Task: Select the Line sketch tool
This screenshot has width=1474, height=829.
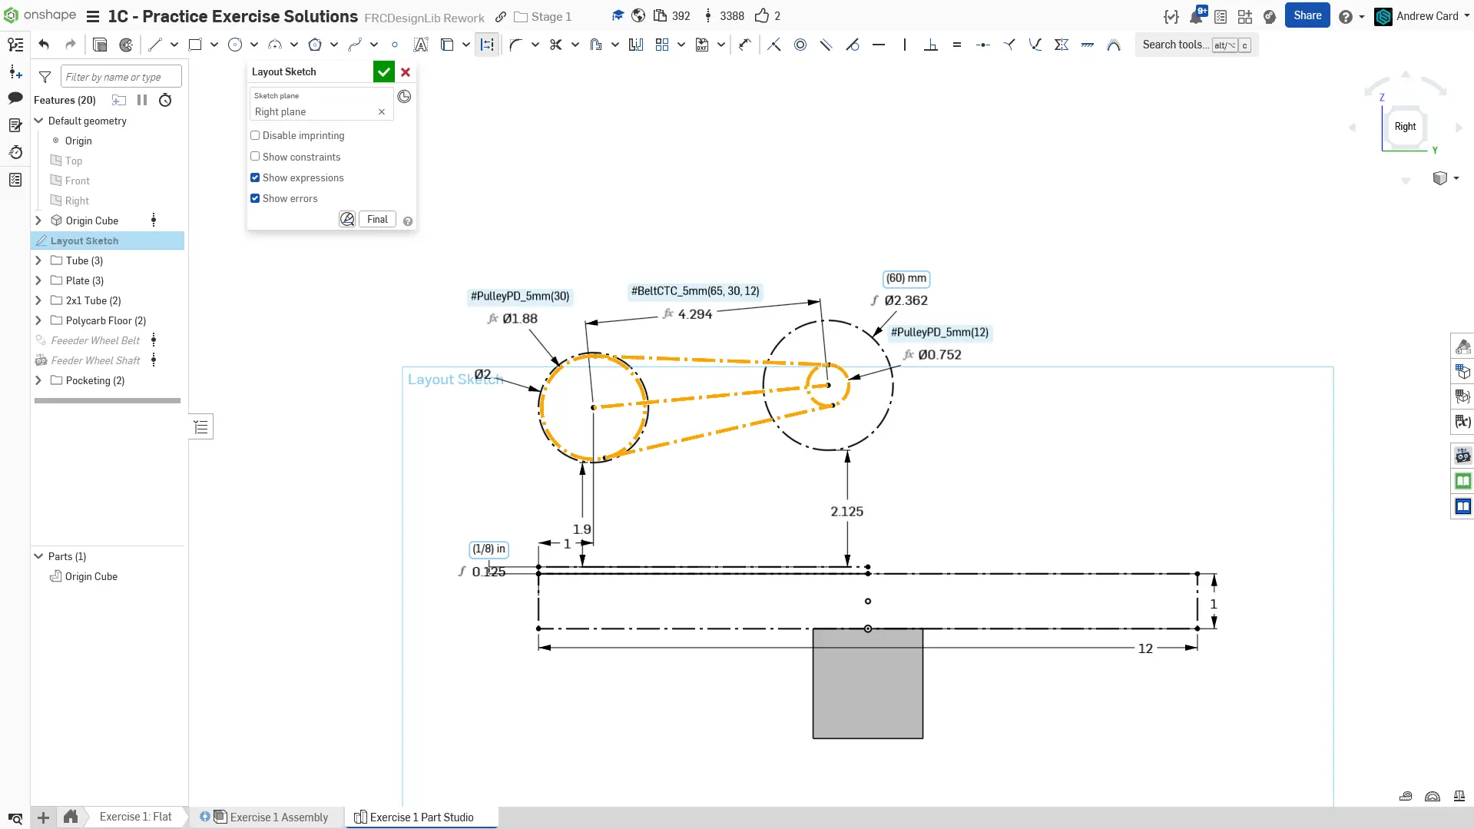Action: click(155, 45)
